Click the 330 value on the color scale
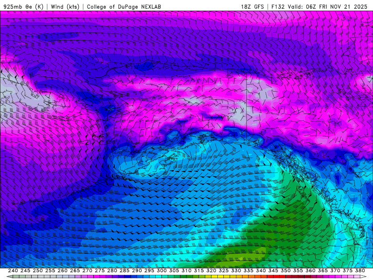The width and height of the screenshot is (373, 279). (236, 271)
